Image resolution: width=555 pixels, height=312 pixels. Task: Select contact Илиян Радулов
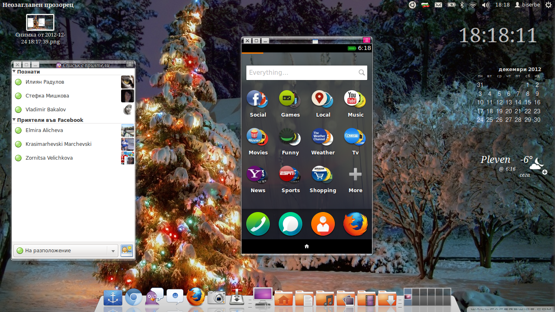point(73,82)
